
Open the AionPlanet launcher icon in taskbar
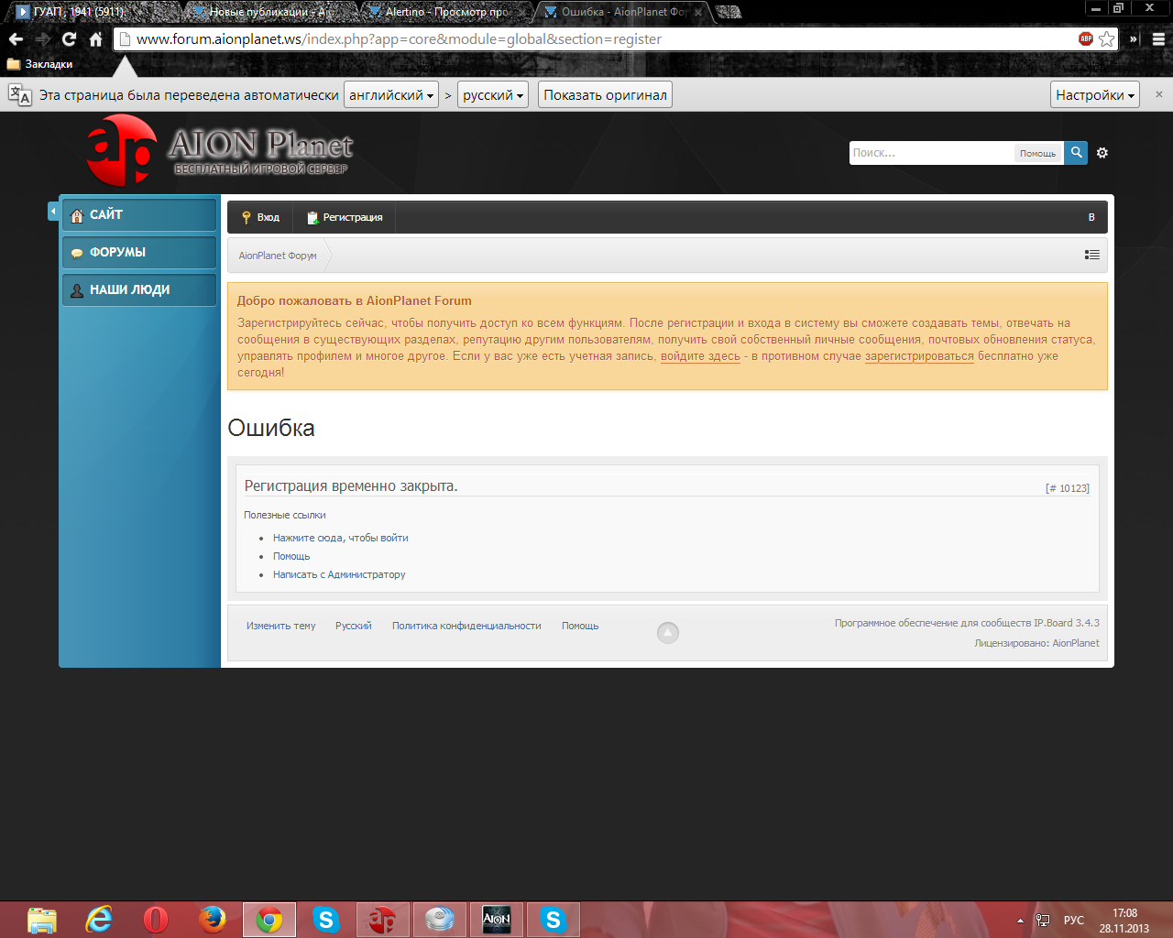pos(383,920)
